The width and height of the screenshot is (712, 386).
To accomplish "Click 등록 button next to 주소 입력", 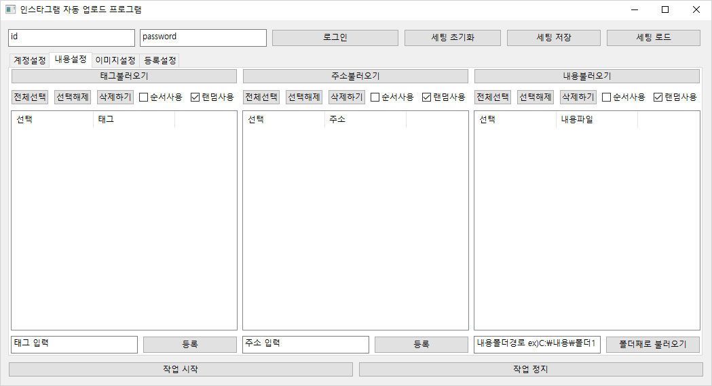I will [421, 344].
